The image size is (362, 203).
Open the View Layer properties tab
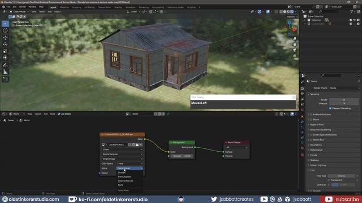pyautogui.click(x=302, y=99)
